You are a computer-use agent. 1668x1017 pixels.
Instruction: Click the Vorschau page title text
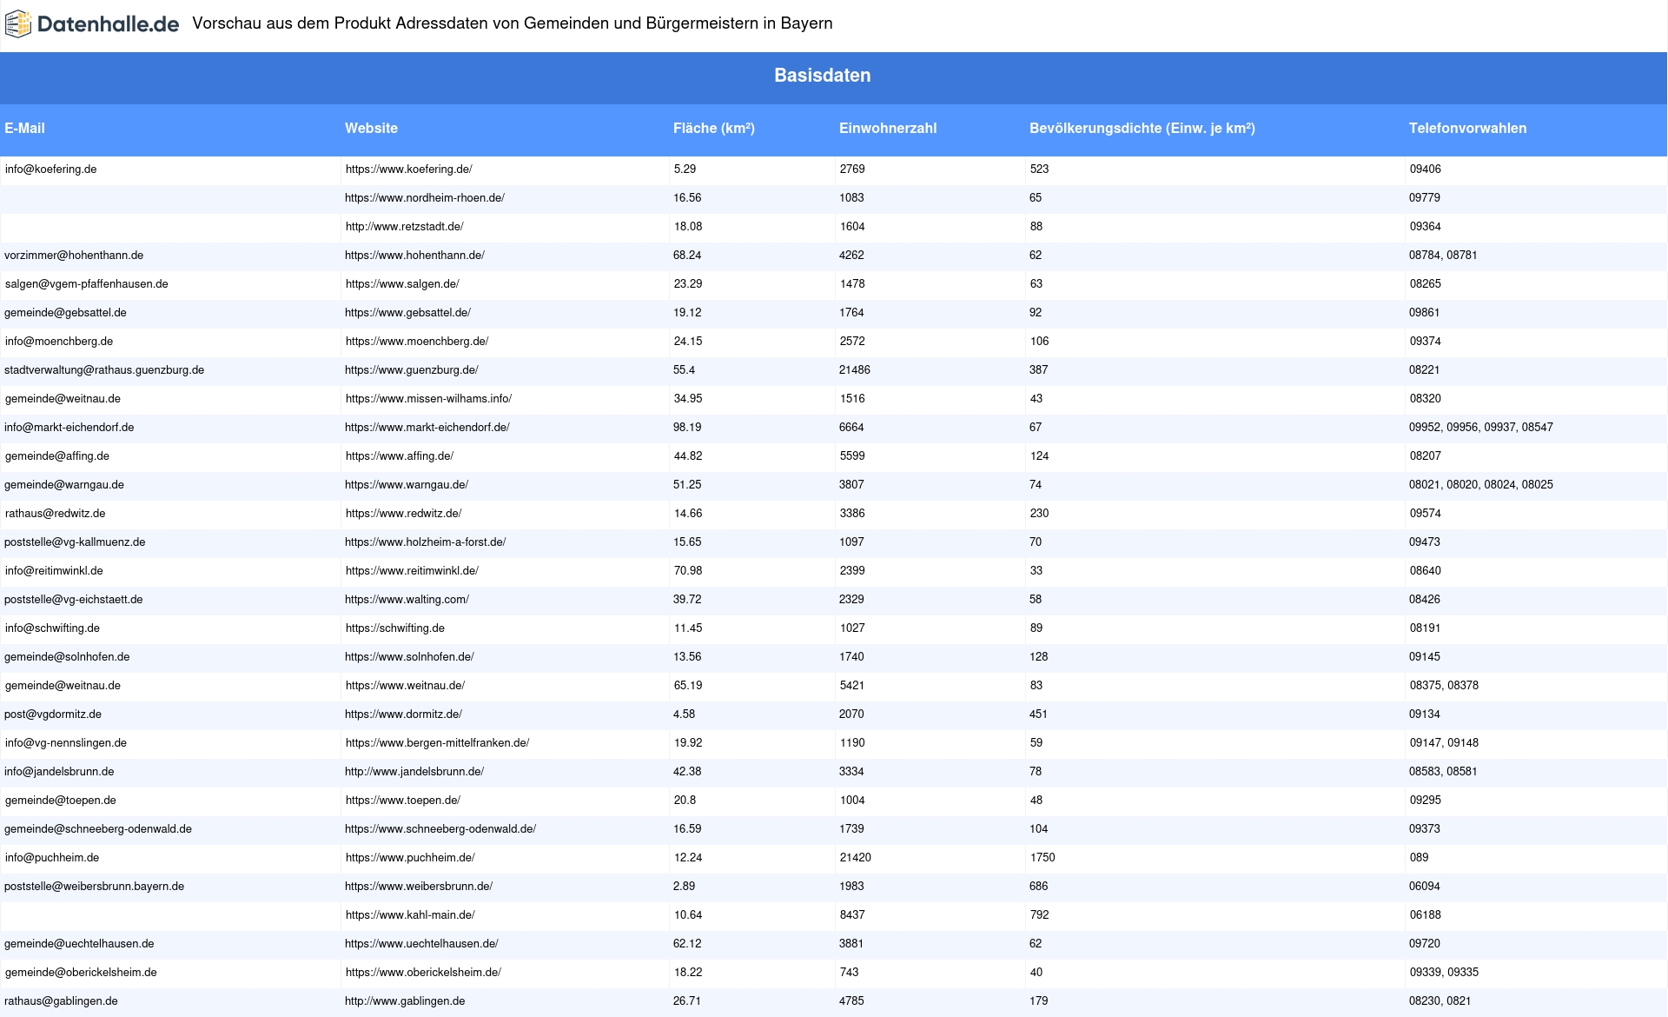(512, 23)
